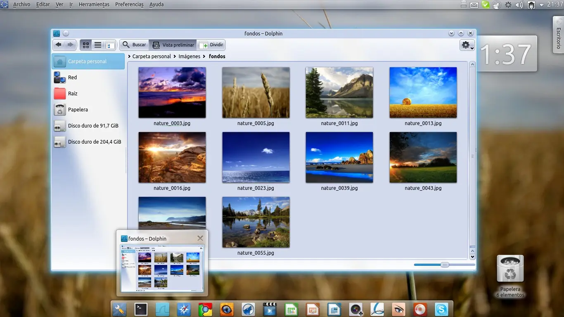Open the window menu at titlebar left

click(57, 33)
